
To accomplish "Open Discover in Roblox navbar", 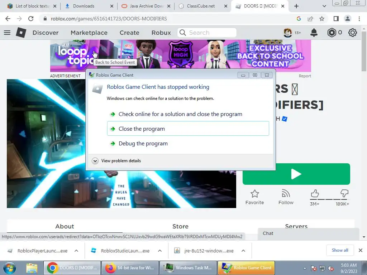I will pos(46,33).
